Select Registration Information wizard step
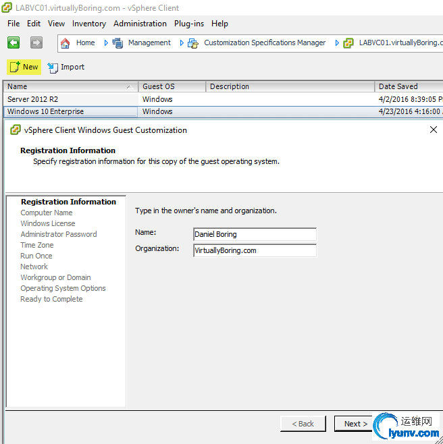The width and height of the screenshot is (443, 444). (x=68, y=202)
